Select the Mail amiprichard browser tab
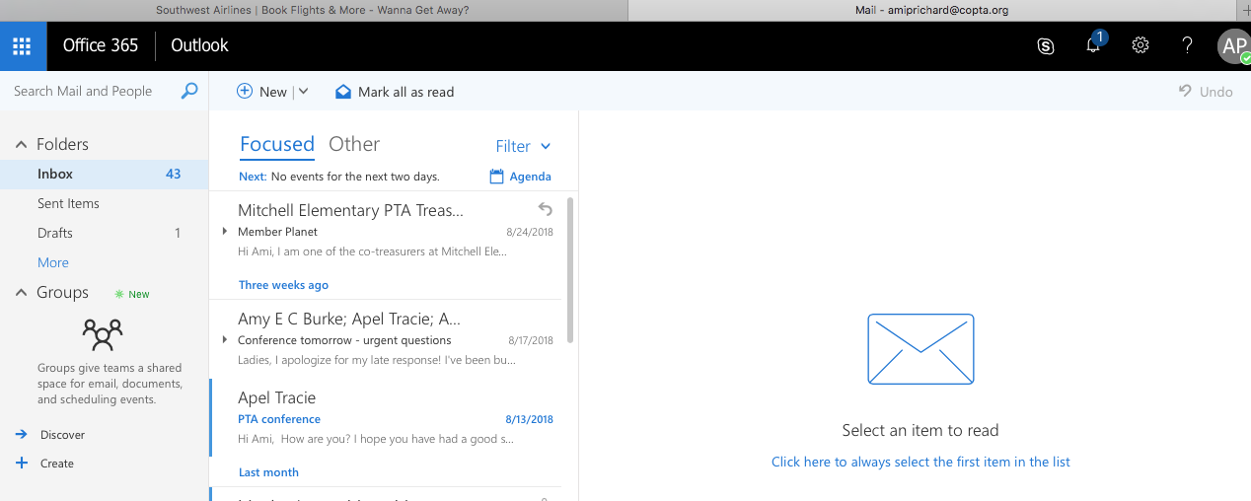The image size is (1251, 501). pyautogui.click(x=932, y=10)
